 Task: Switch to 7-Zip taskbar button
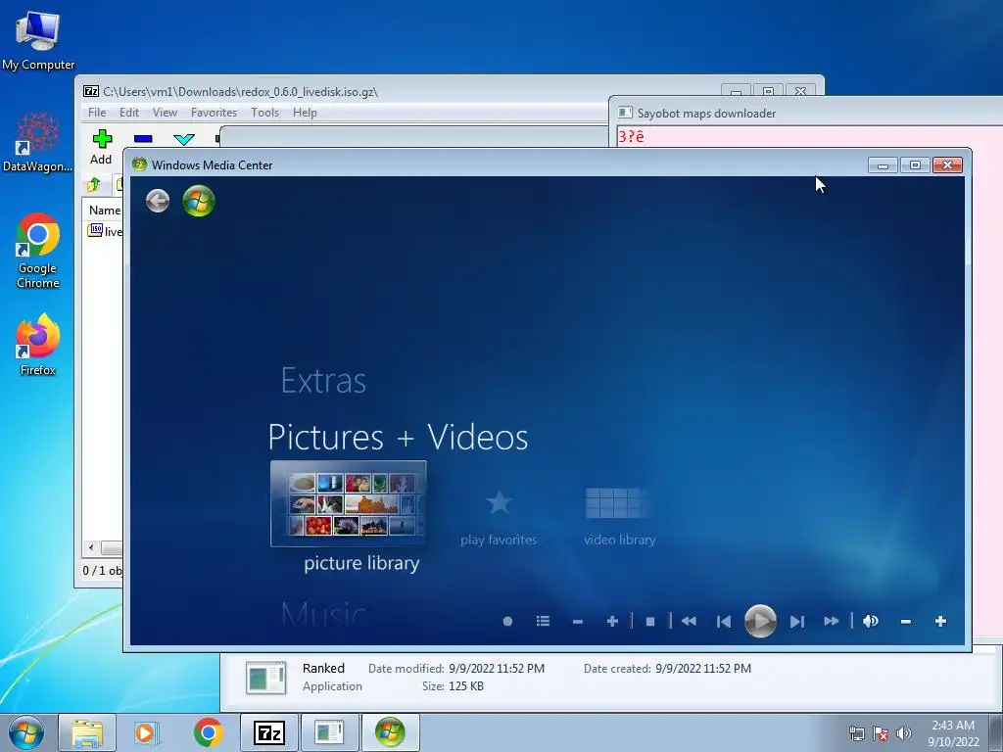tap(269, 732)
